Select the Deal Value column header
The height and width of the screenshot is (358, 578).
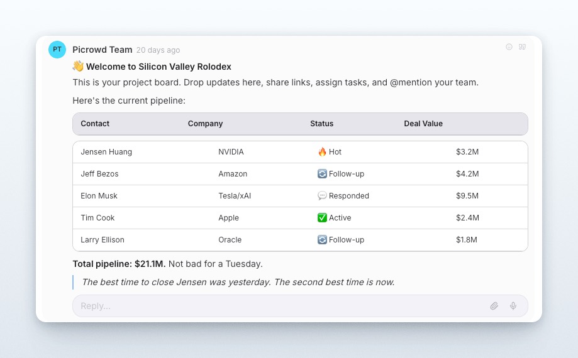coord(423,124)
